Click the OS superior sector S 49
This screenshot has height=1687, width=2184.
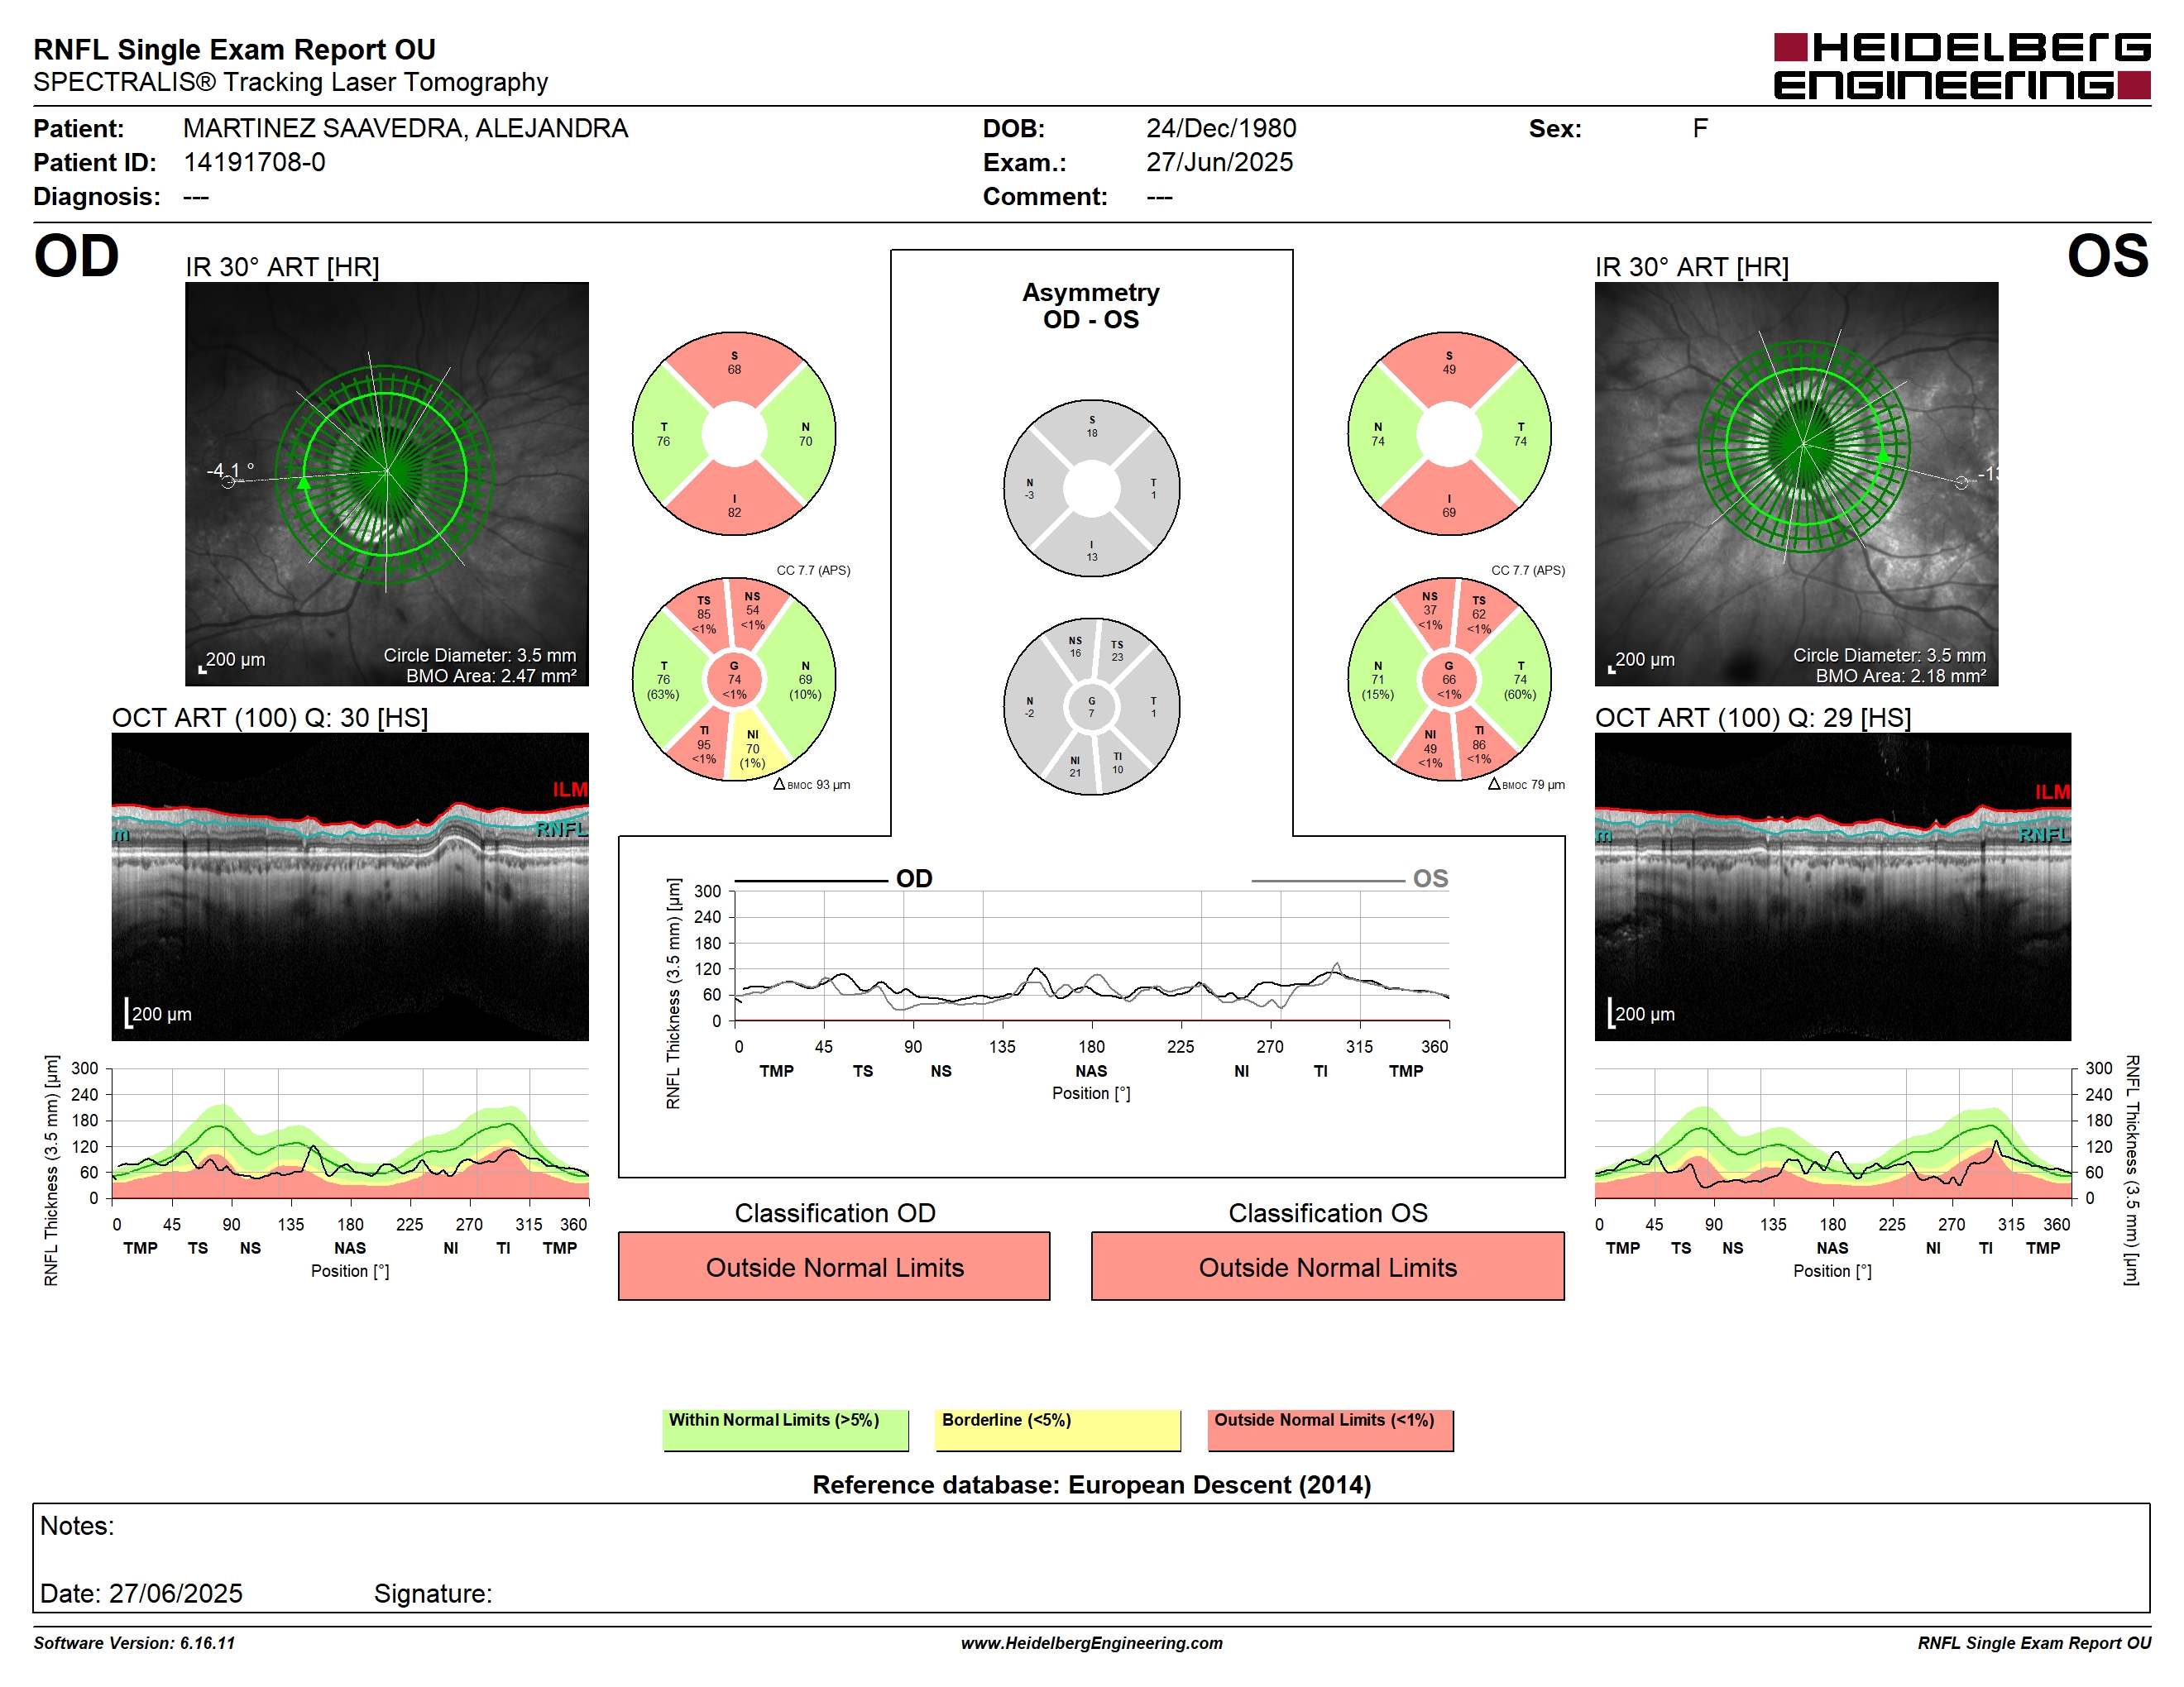click(1449, 363)
